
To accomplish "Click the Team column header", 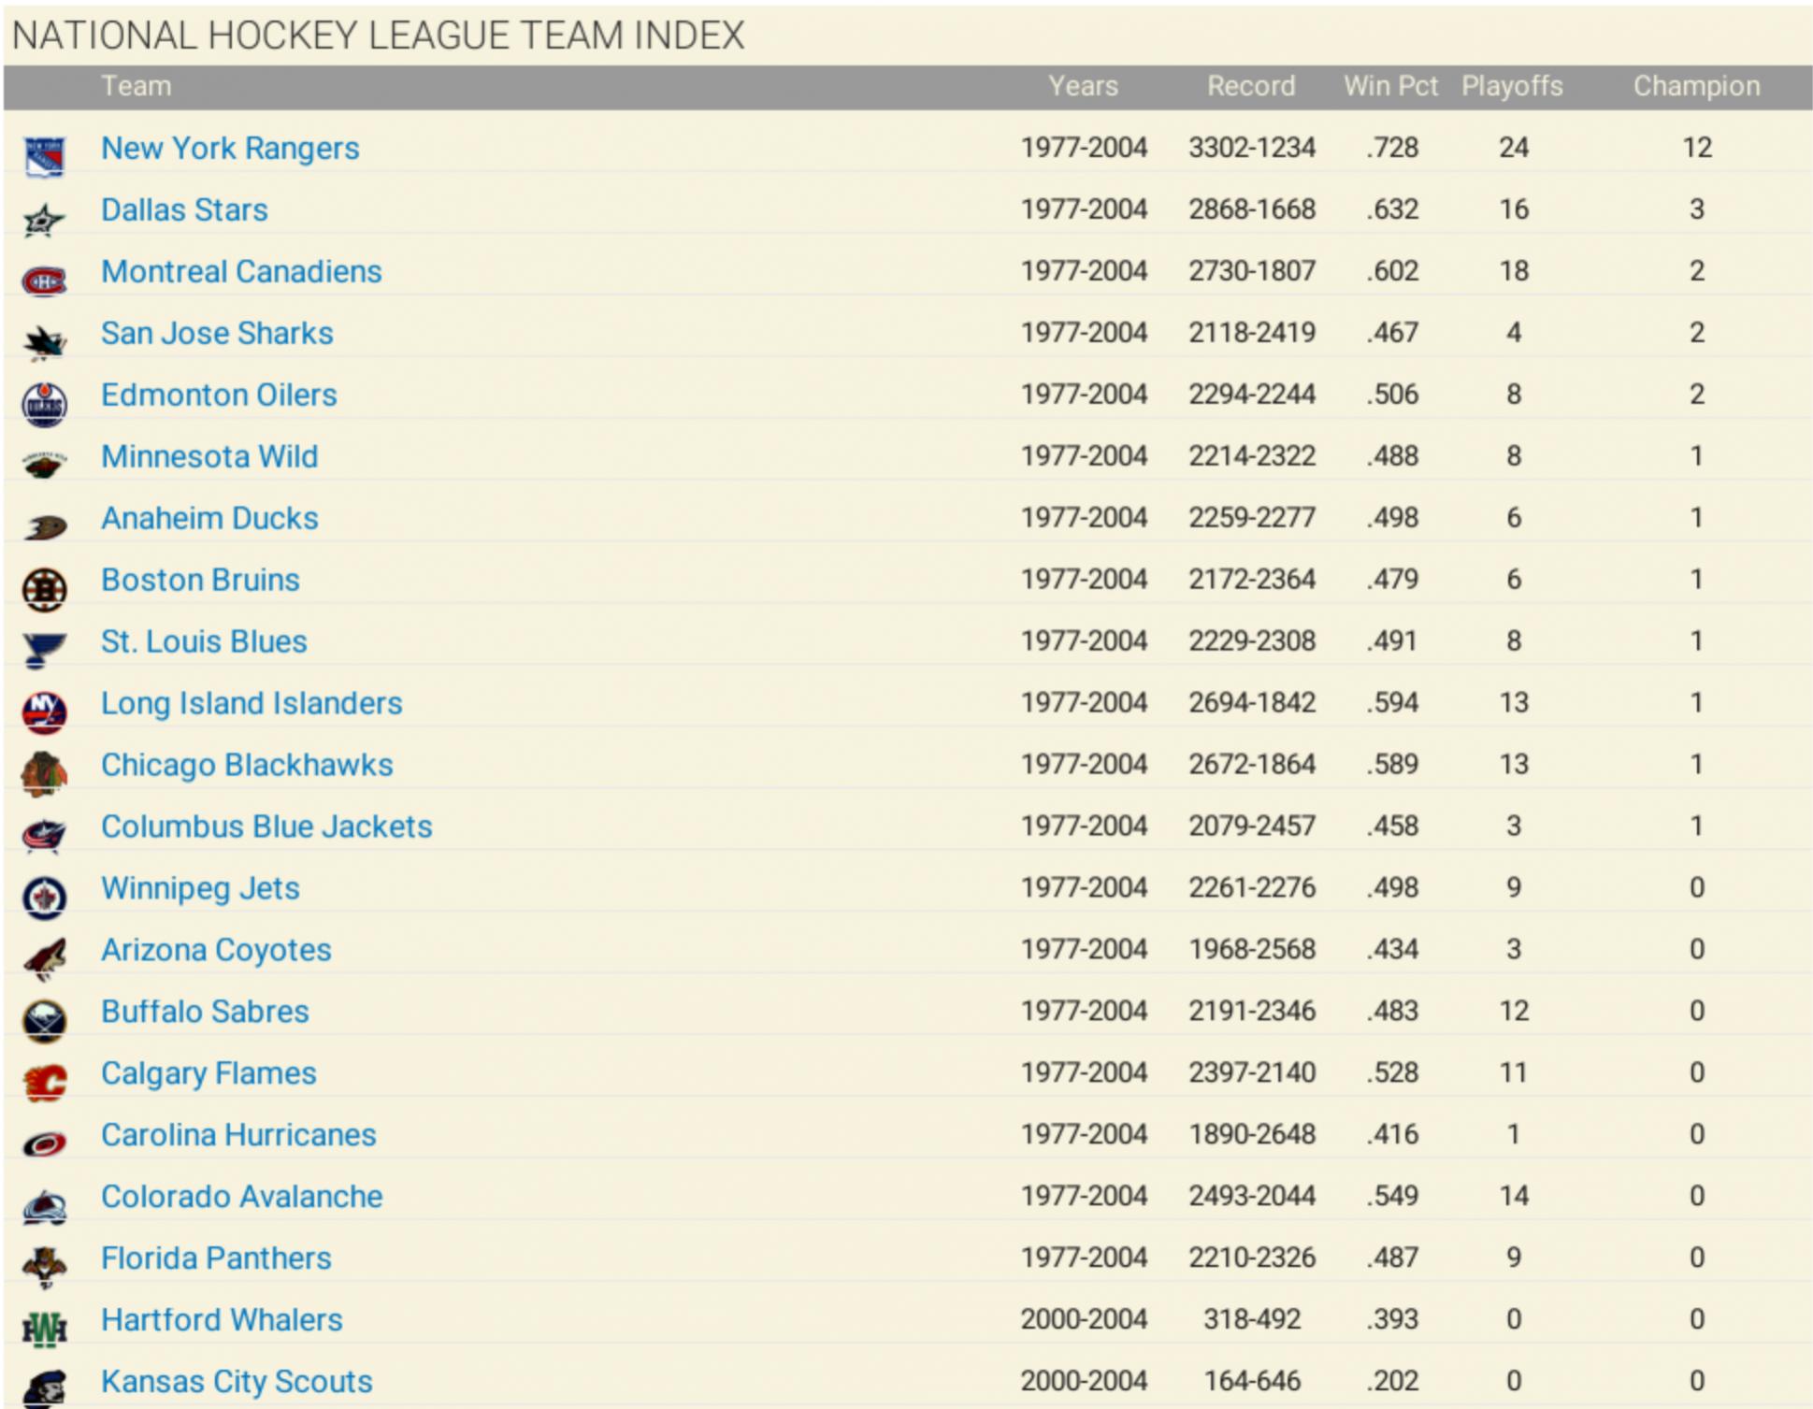I will click(x=137, y=86).
